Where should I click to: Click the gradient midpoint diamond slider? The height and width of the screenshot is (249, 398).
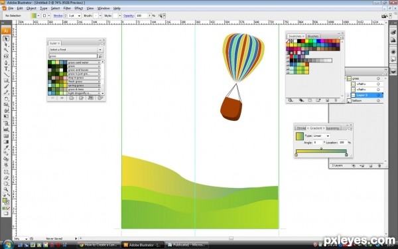(x=321, y=148)
